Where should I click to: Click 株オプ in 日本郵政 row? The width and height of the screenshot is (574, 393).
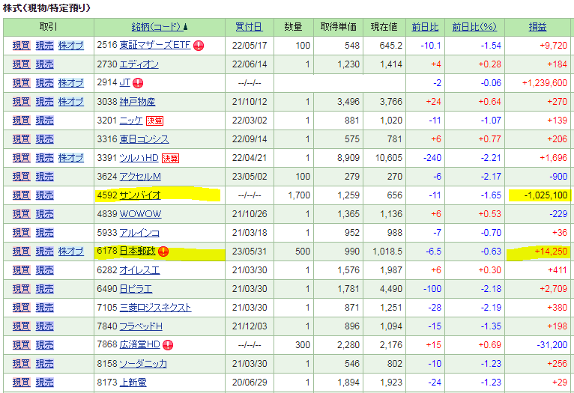point(71,252)
